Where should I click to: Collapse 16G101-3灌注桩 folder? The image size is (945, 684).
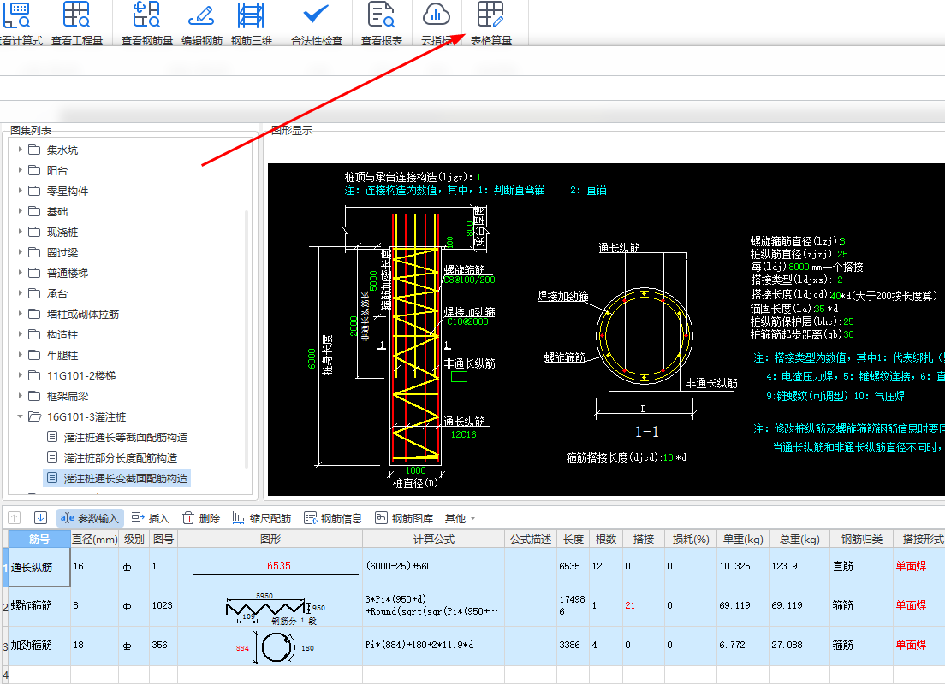(20, 416)
